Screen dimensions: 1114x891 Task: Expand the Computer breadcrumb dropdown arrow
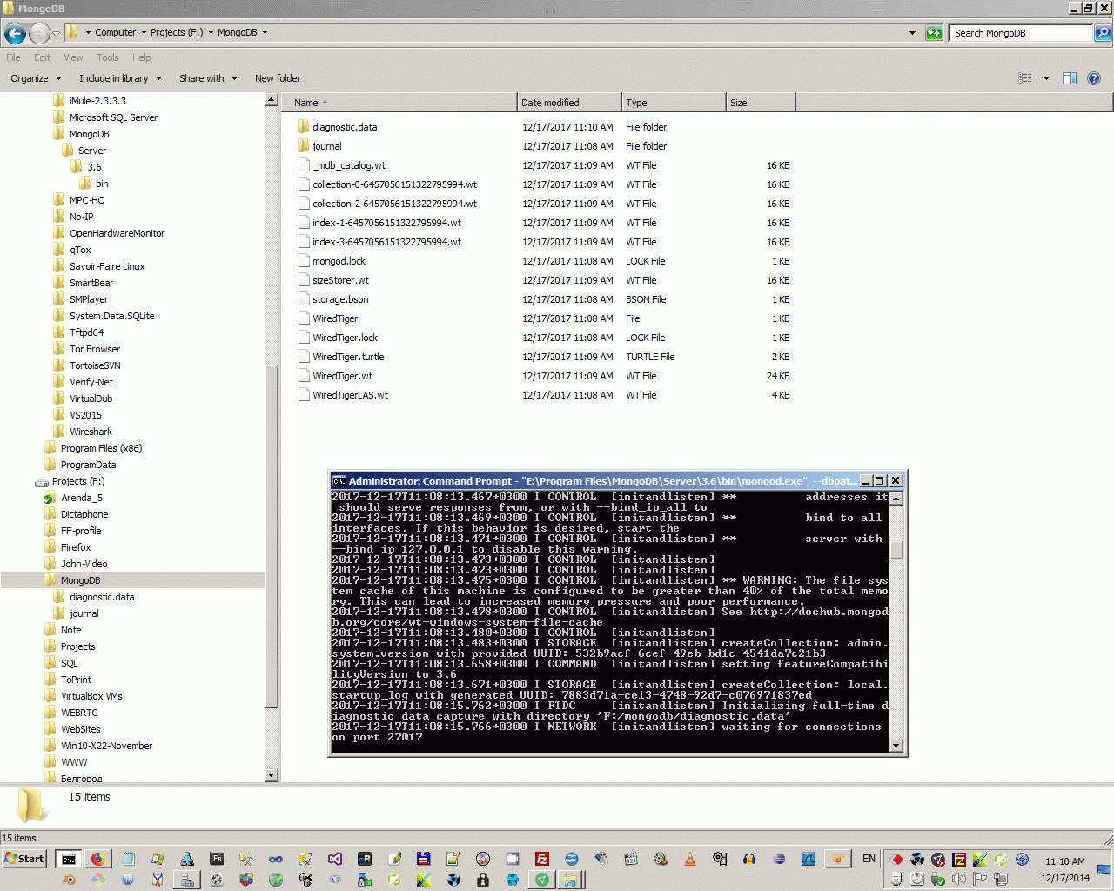(144, 33)
